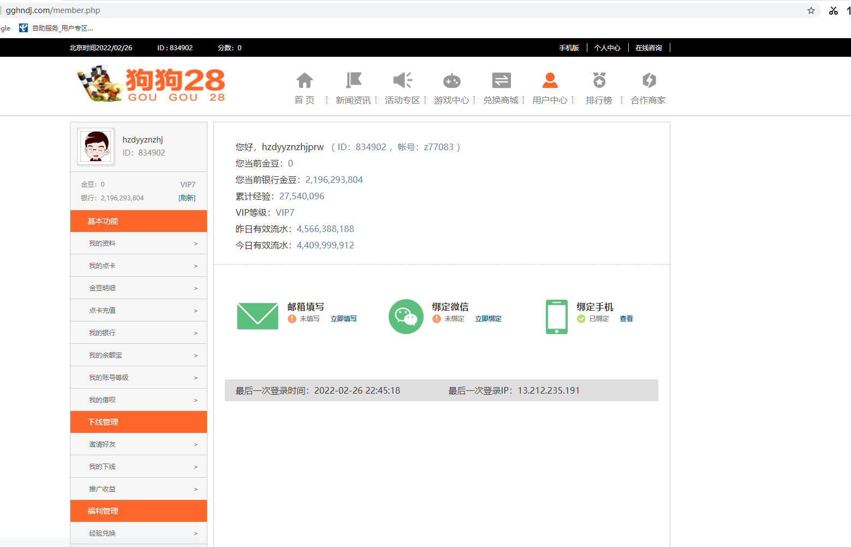
Task: Click 立即绑定 to bind WeChat
Action: tap(488, 319)
